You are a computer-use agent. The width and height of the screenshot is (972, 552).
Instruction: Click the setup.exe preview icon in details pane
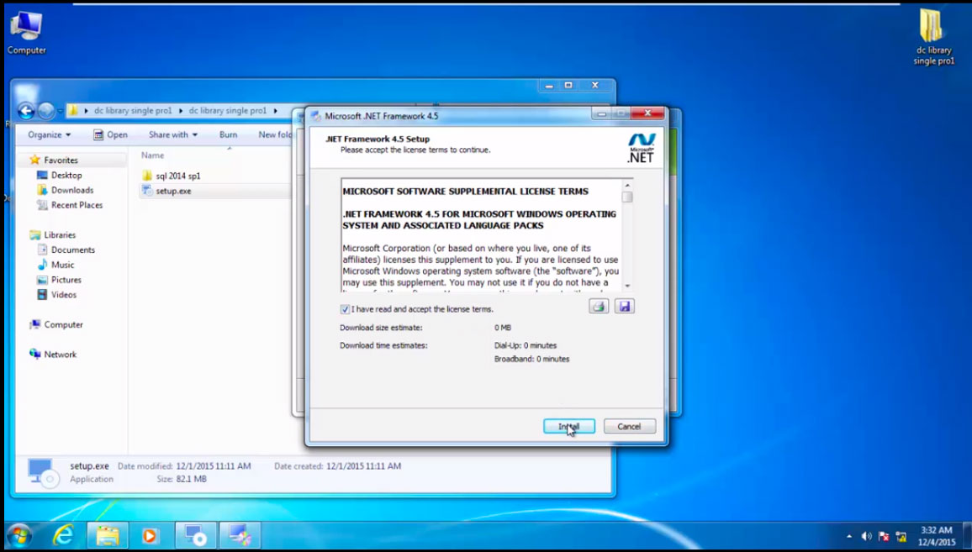click(x=44, y=472)
